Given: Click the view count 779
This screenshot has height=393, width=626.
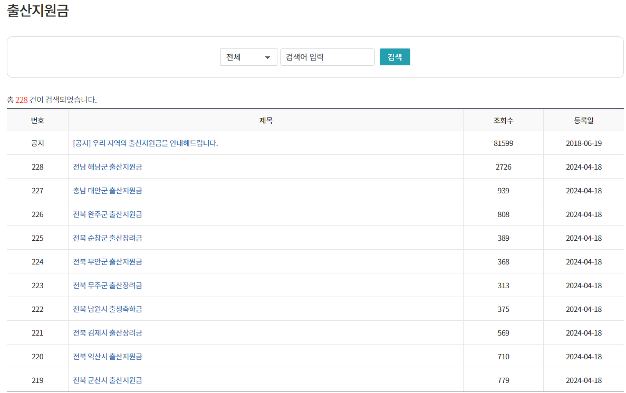Looking at the screenshot, I should pos(504,380).
